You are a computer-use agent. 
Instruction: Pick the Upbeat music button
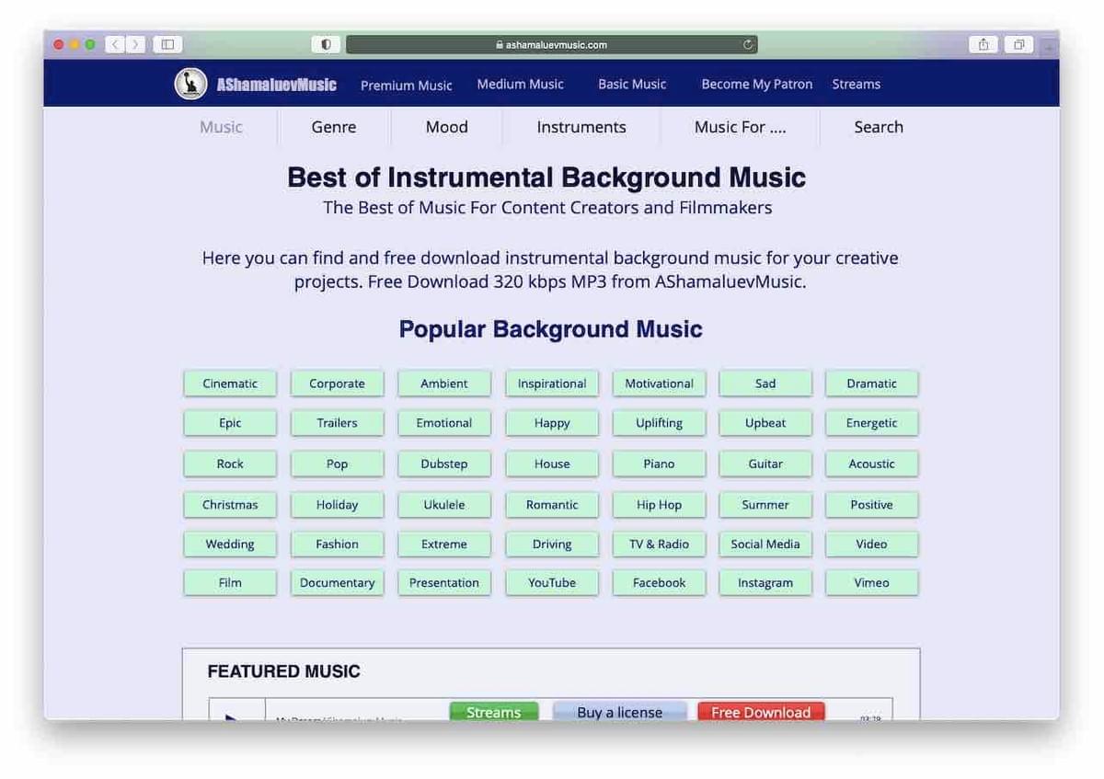pyautogui.click(x=765, y=423)
